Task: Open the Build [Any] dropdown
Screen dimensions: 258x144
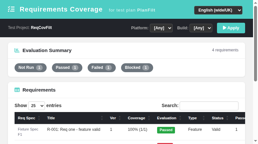Action: tap(201, 28)
